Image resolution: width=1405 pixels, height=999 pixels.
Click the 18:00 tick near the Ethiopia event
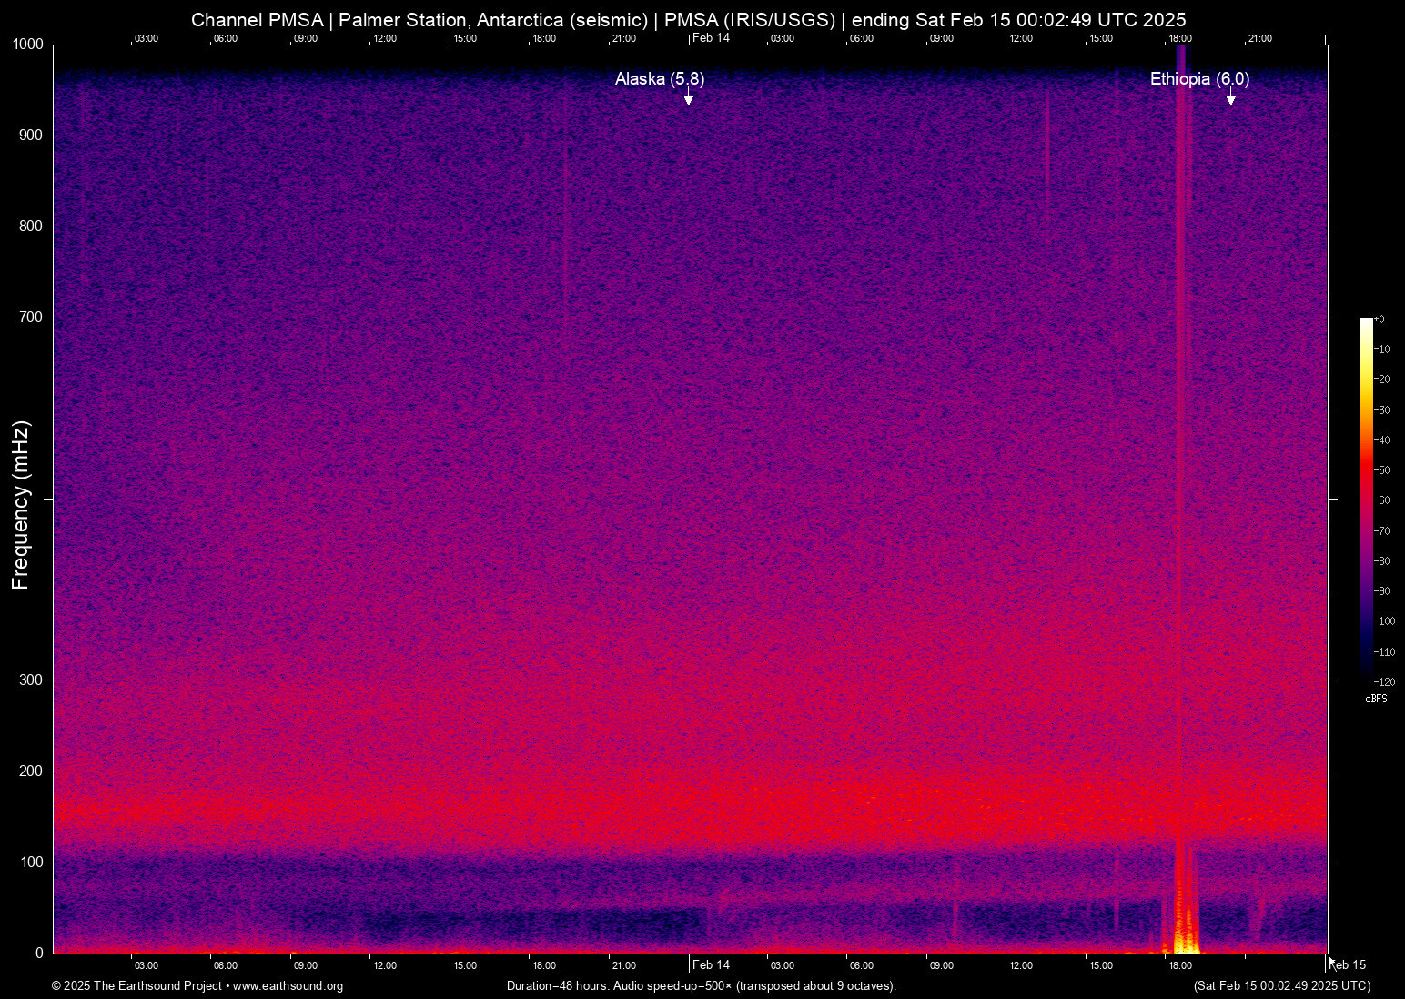1180,965
